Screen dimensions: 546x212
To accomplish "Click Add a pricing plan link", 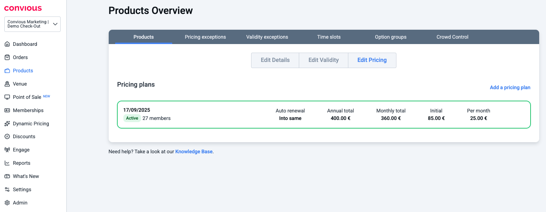I will pyautogui.click(x=510, y=87).
